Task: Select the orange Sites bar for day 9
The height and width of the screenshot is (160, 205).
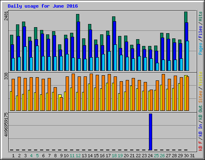Action: click(x=61, y=104)
